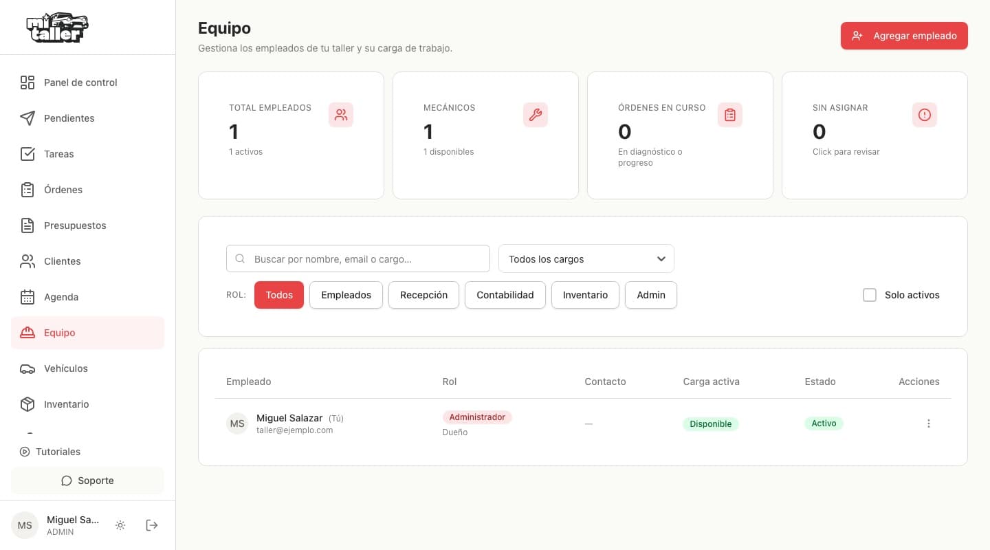Viewport: 990px width, 550px height.
Task: Click the Disponible status badge
Action: point(711,424)
